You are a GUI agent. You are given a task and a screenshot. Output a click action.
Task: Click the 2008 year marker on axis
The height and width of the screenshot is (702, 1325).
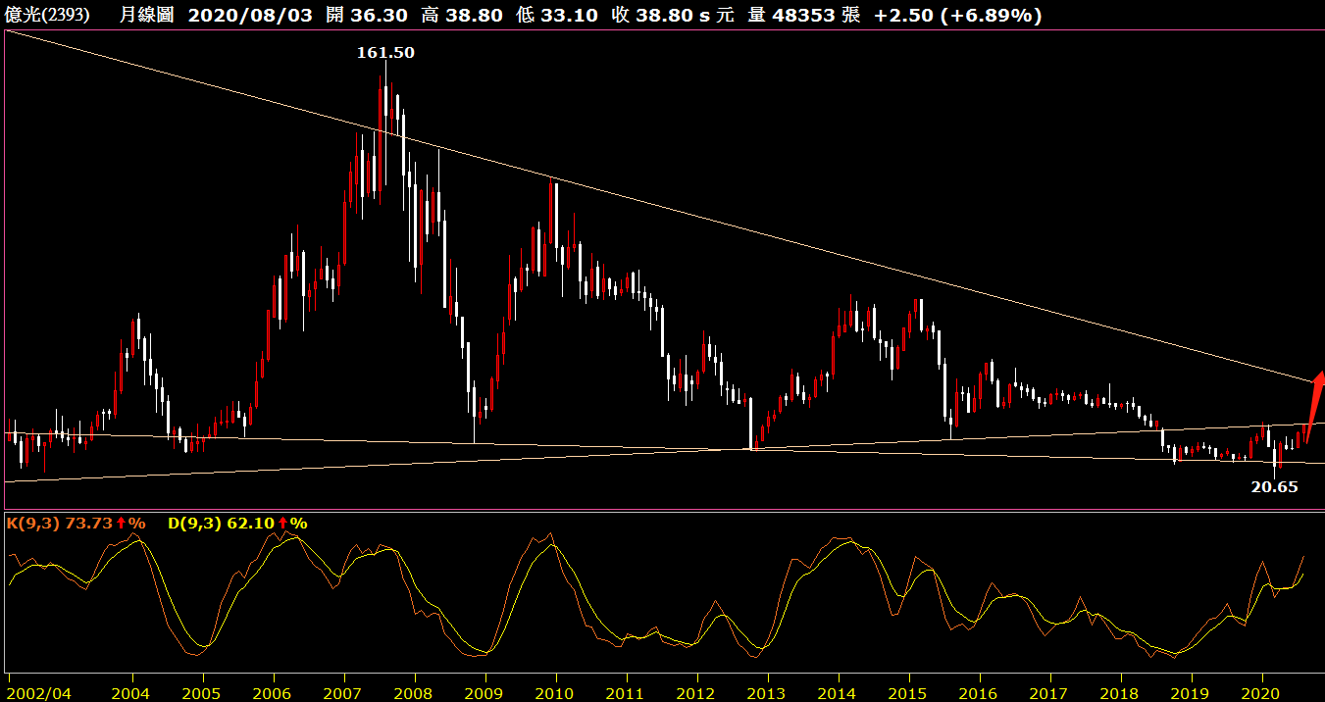tap(414, 690)
